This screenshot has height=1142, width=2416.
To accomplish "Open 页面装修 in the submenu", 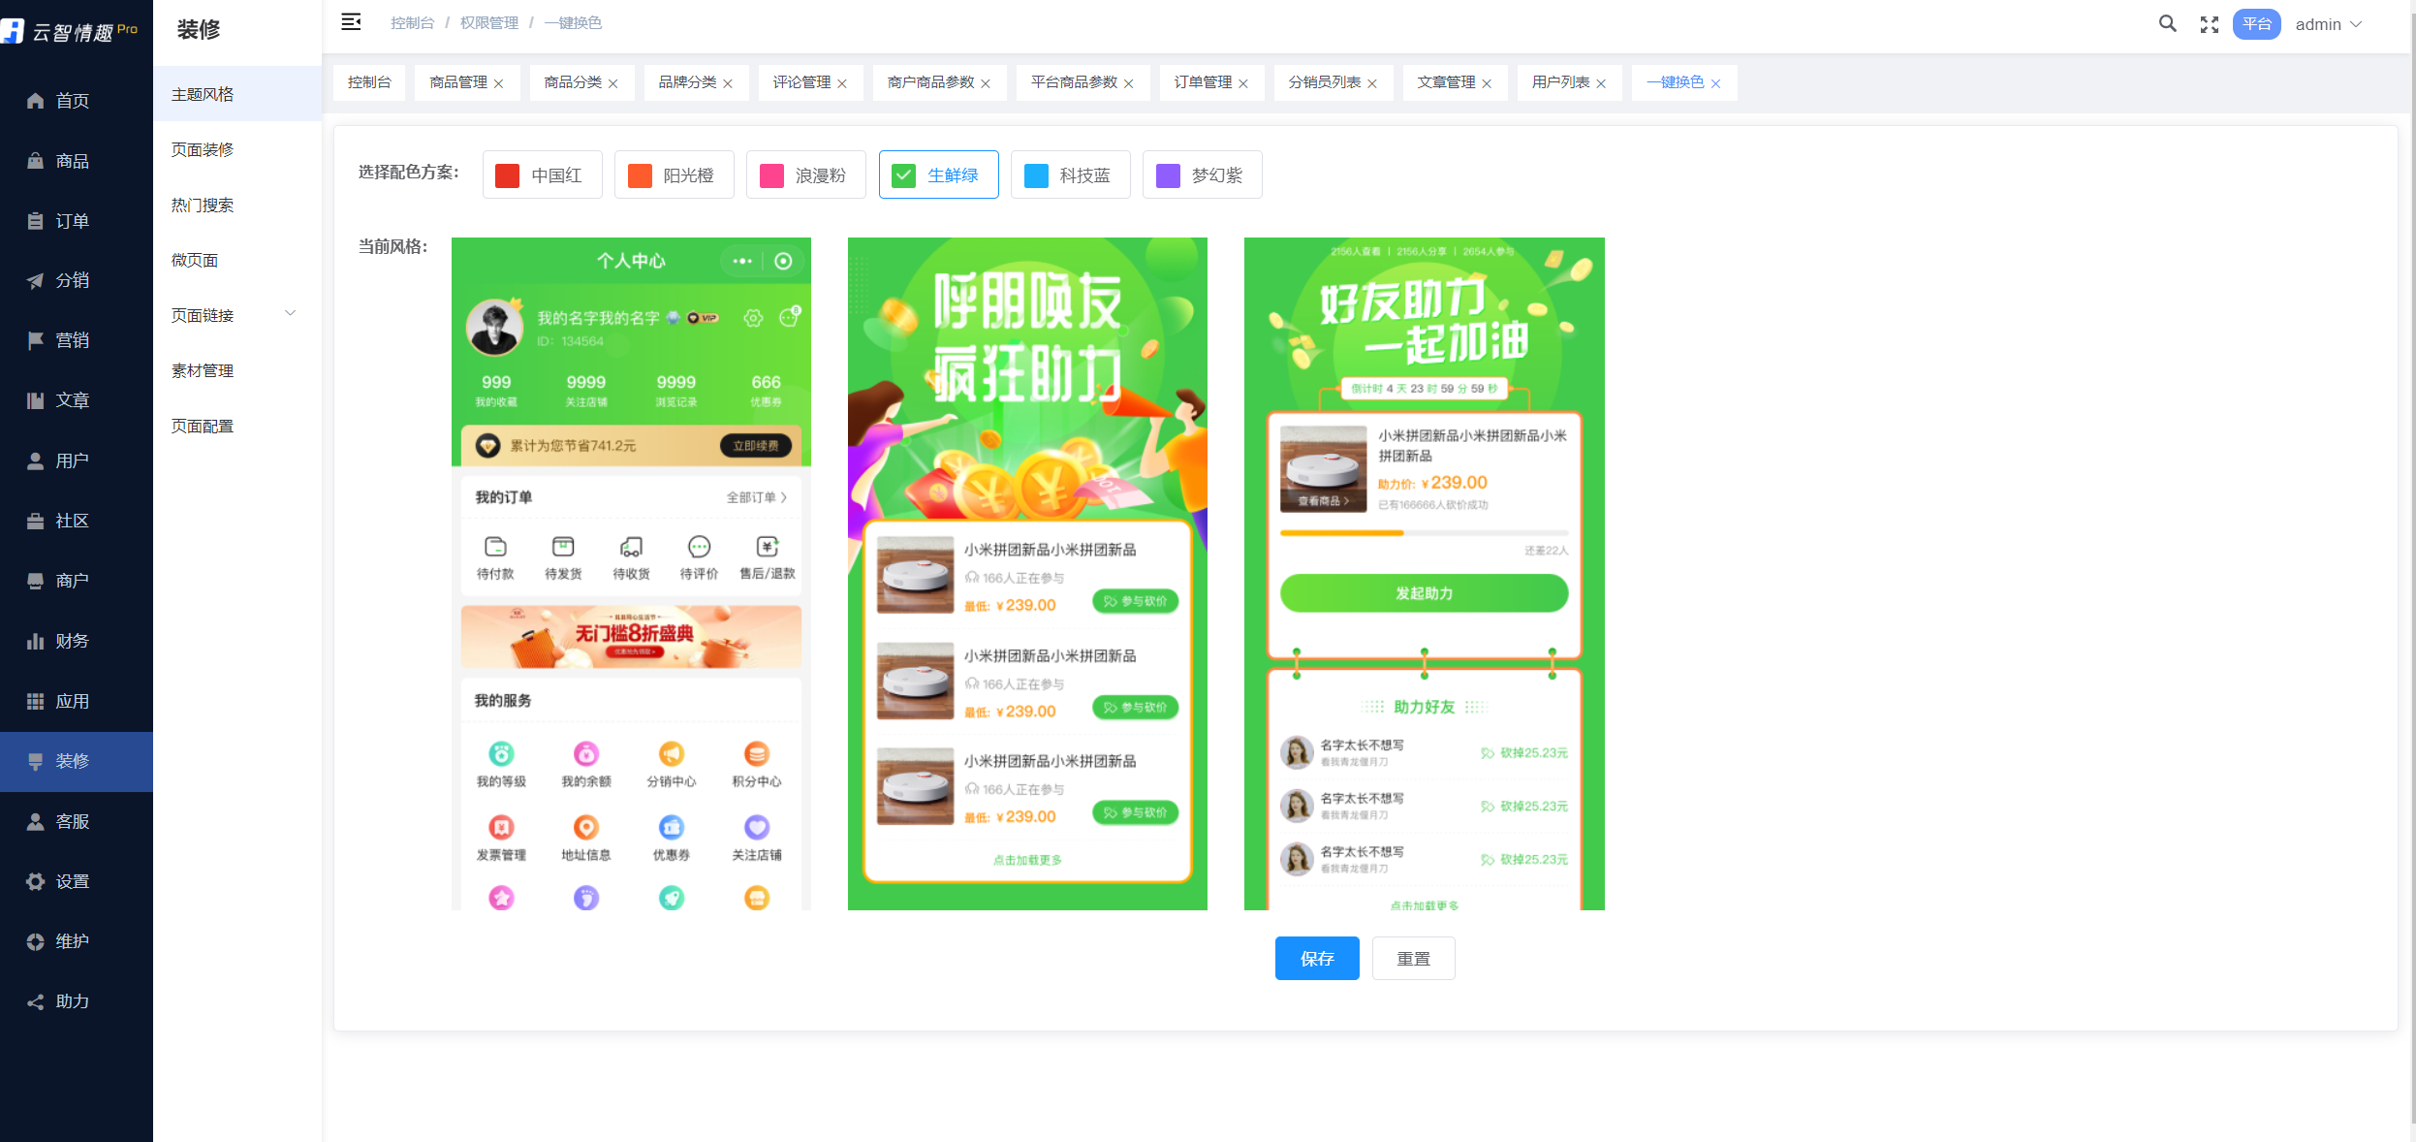I will (203, 149).
